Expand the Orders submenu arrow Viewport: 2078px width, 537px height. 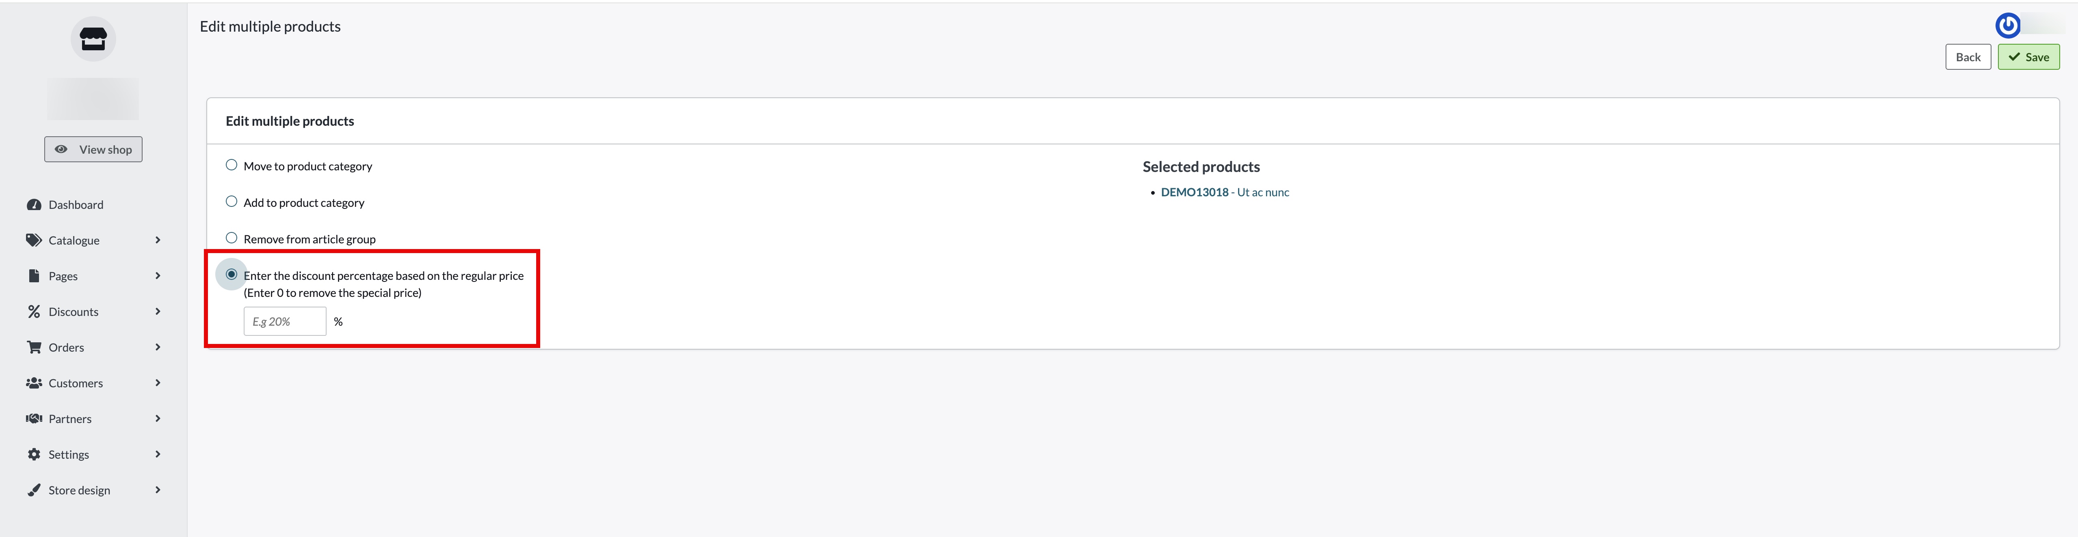(158, 348)
